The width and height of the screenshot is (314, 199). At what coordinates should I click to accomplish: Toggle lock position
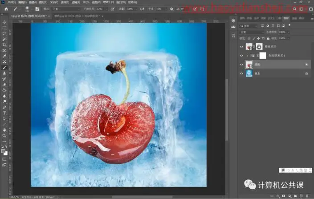258,38
